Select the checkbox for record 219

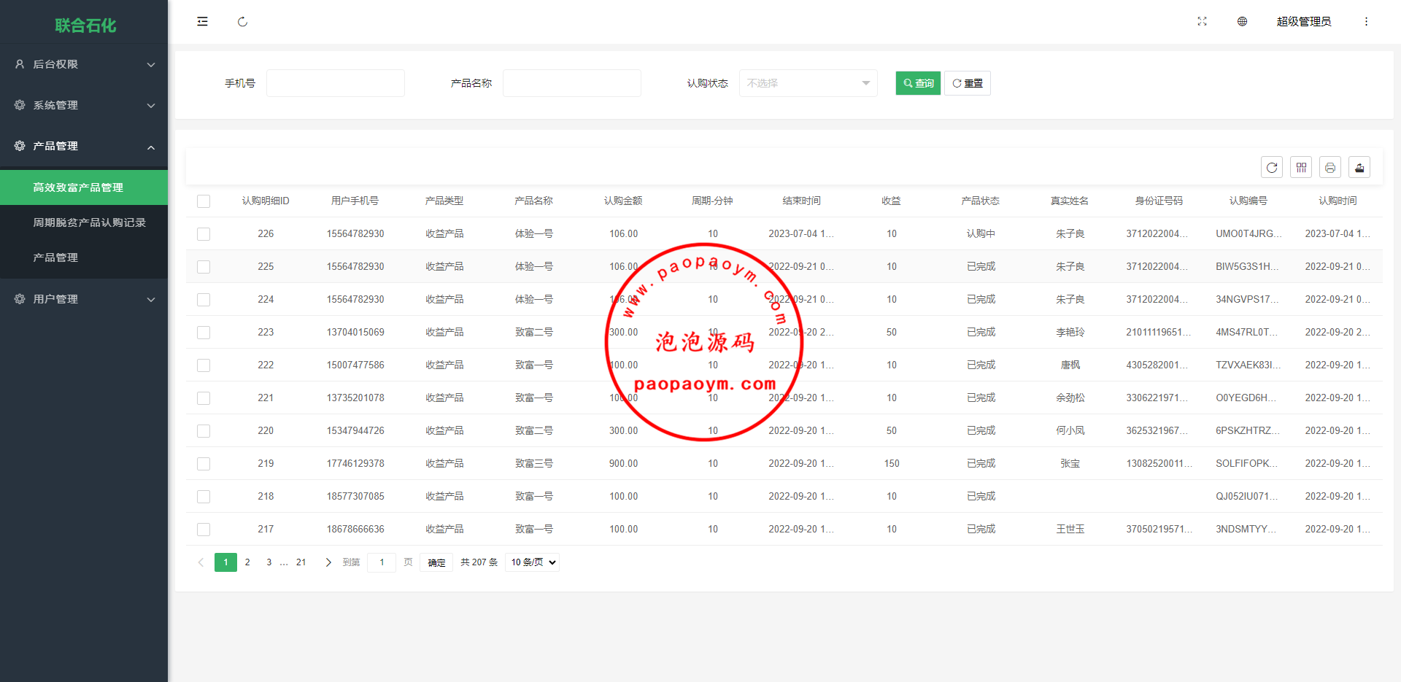[x=204, y=464]
